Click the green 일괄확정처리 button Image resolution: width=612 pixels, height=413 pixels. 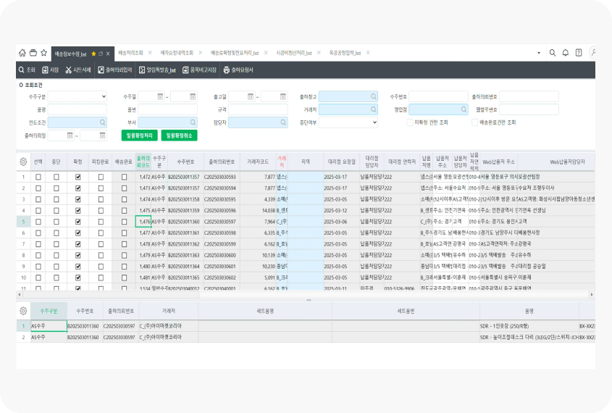click(x=139, y=135)
